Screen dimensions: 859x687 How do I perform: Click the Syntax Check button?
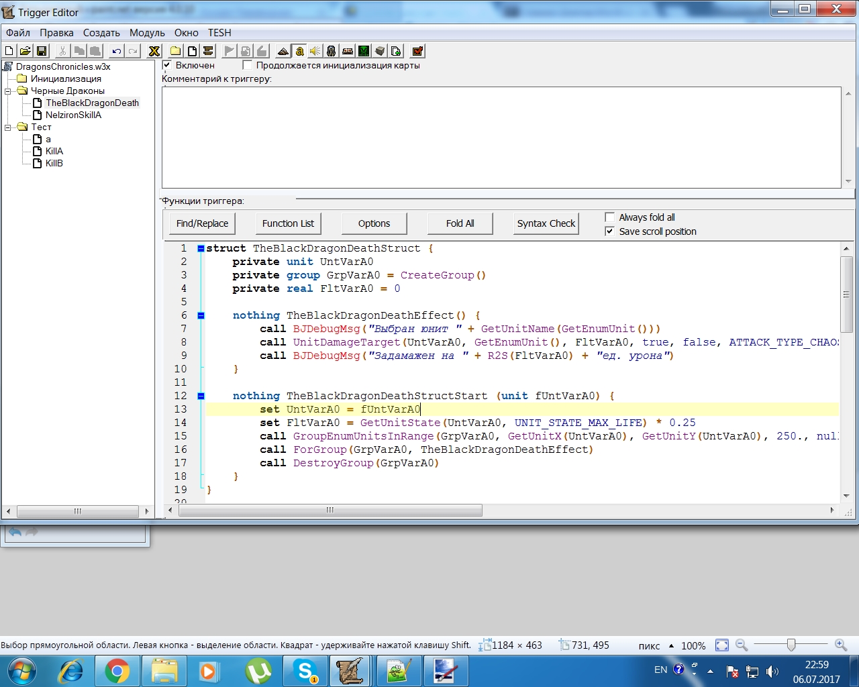coord(546,223)
